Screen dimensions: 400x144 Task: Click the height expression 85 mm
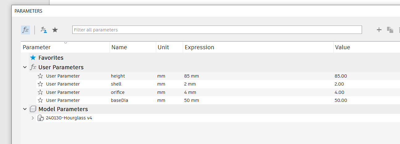pos(191,76)
